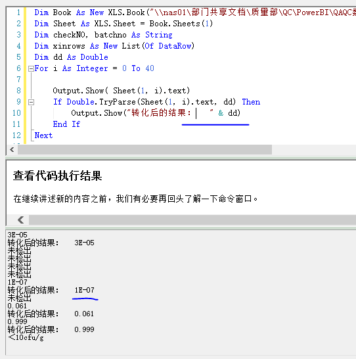
Task: Click the output line '<10cfu/g'
Action: (x=26, y=337)
